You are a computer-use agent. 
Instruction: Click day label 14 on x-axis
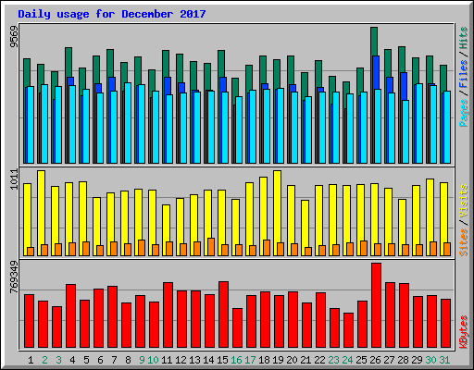click(208, 360)
